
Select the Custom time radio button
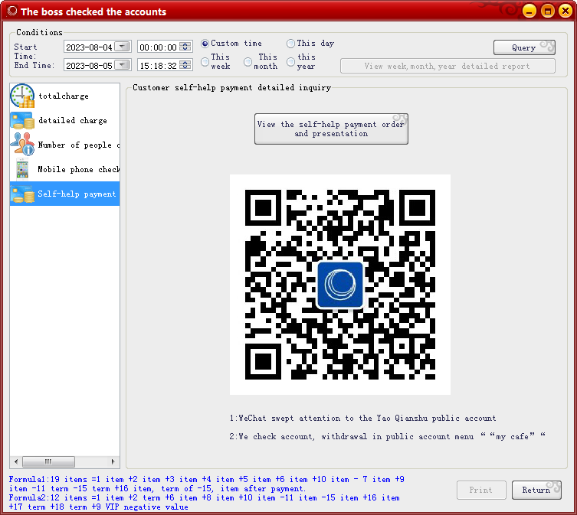pos(205,44)
